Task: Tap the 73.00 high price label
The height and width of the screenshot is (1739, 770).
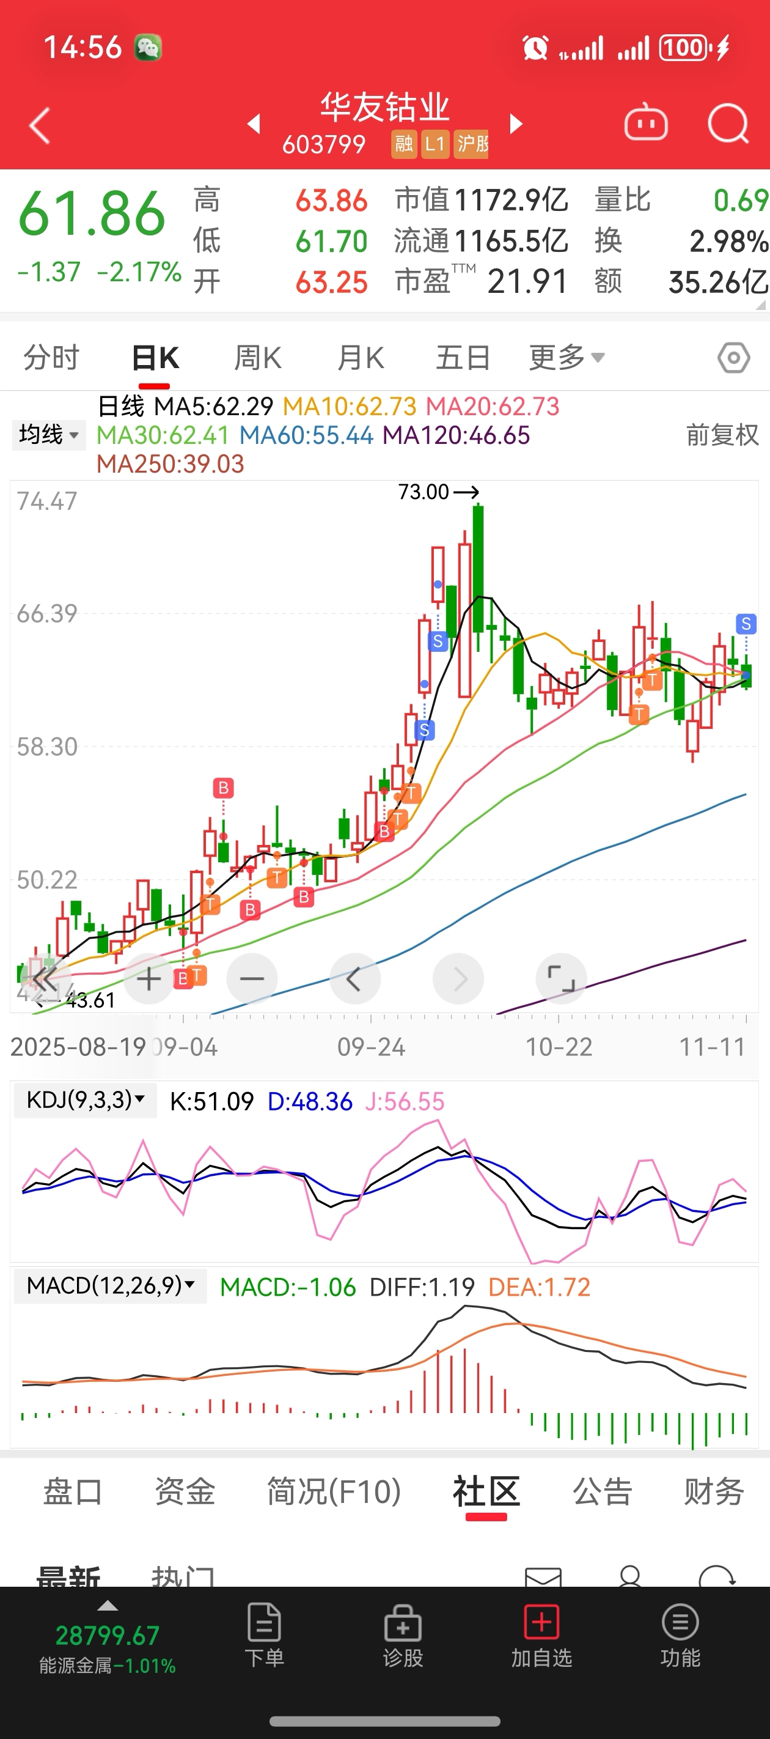Action: pos(423,492)
